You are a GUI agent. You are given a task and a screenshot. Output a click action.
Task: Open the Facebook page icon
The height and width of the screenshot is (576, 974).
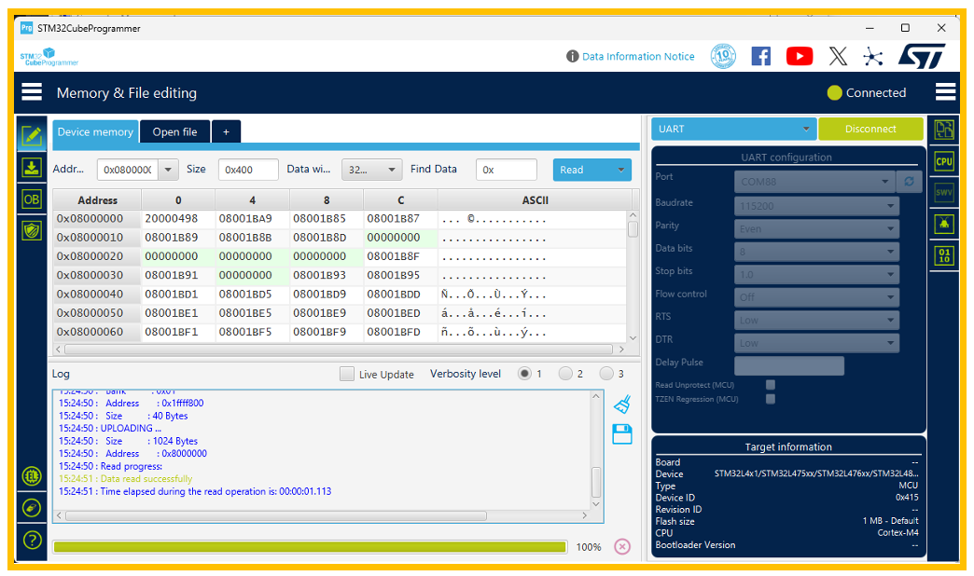[x=761, y=56]
